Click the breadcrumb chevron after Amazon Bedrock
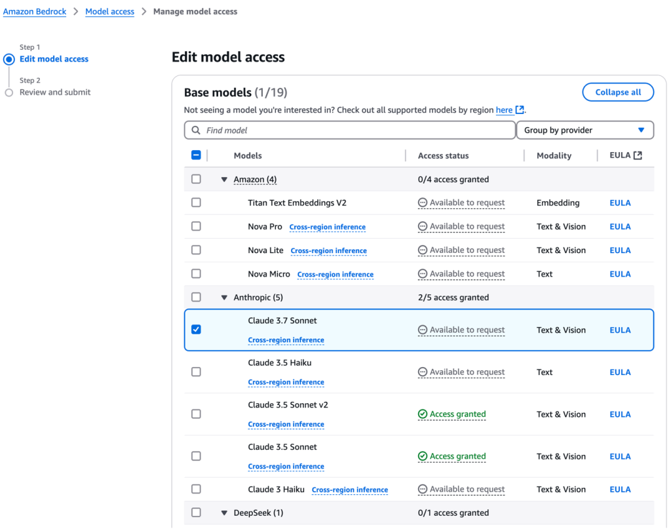 76,12
